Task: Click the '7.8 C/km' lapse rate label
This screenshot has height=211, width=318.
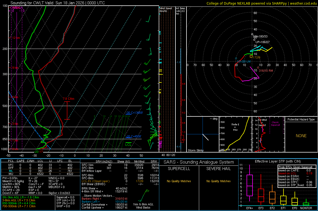Action: [68, 99]
